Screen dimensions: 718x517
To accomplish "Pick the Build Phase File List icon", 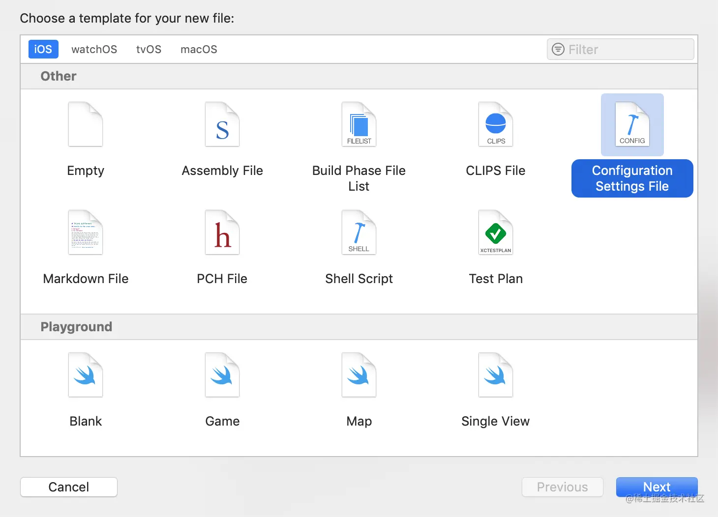I will (x=359, y=124).
